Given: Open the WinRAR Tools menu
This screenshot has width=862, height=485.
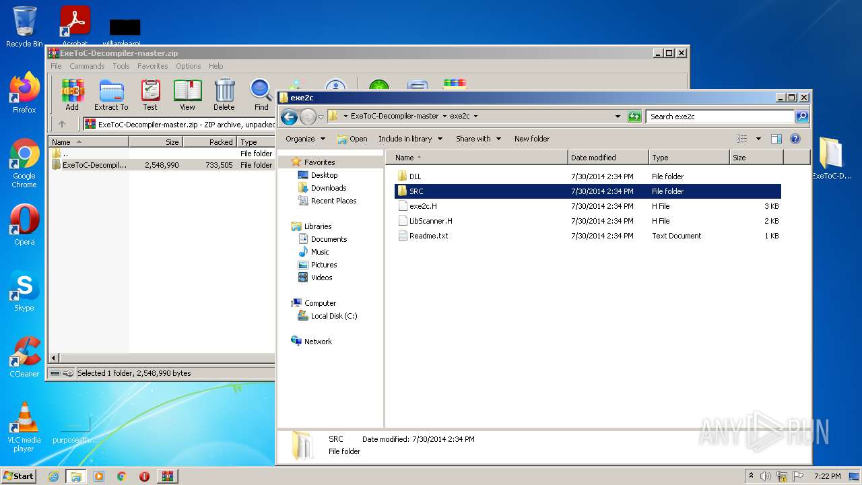Looking at the screenshot, I should tap(121, 66).
